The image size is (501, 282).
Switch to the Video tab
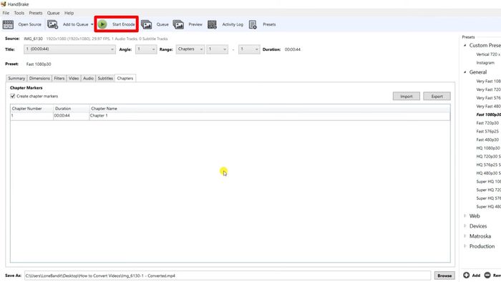pyautogui.click(x=74, y=78)
